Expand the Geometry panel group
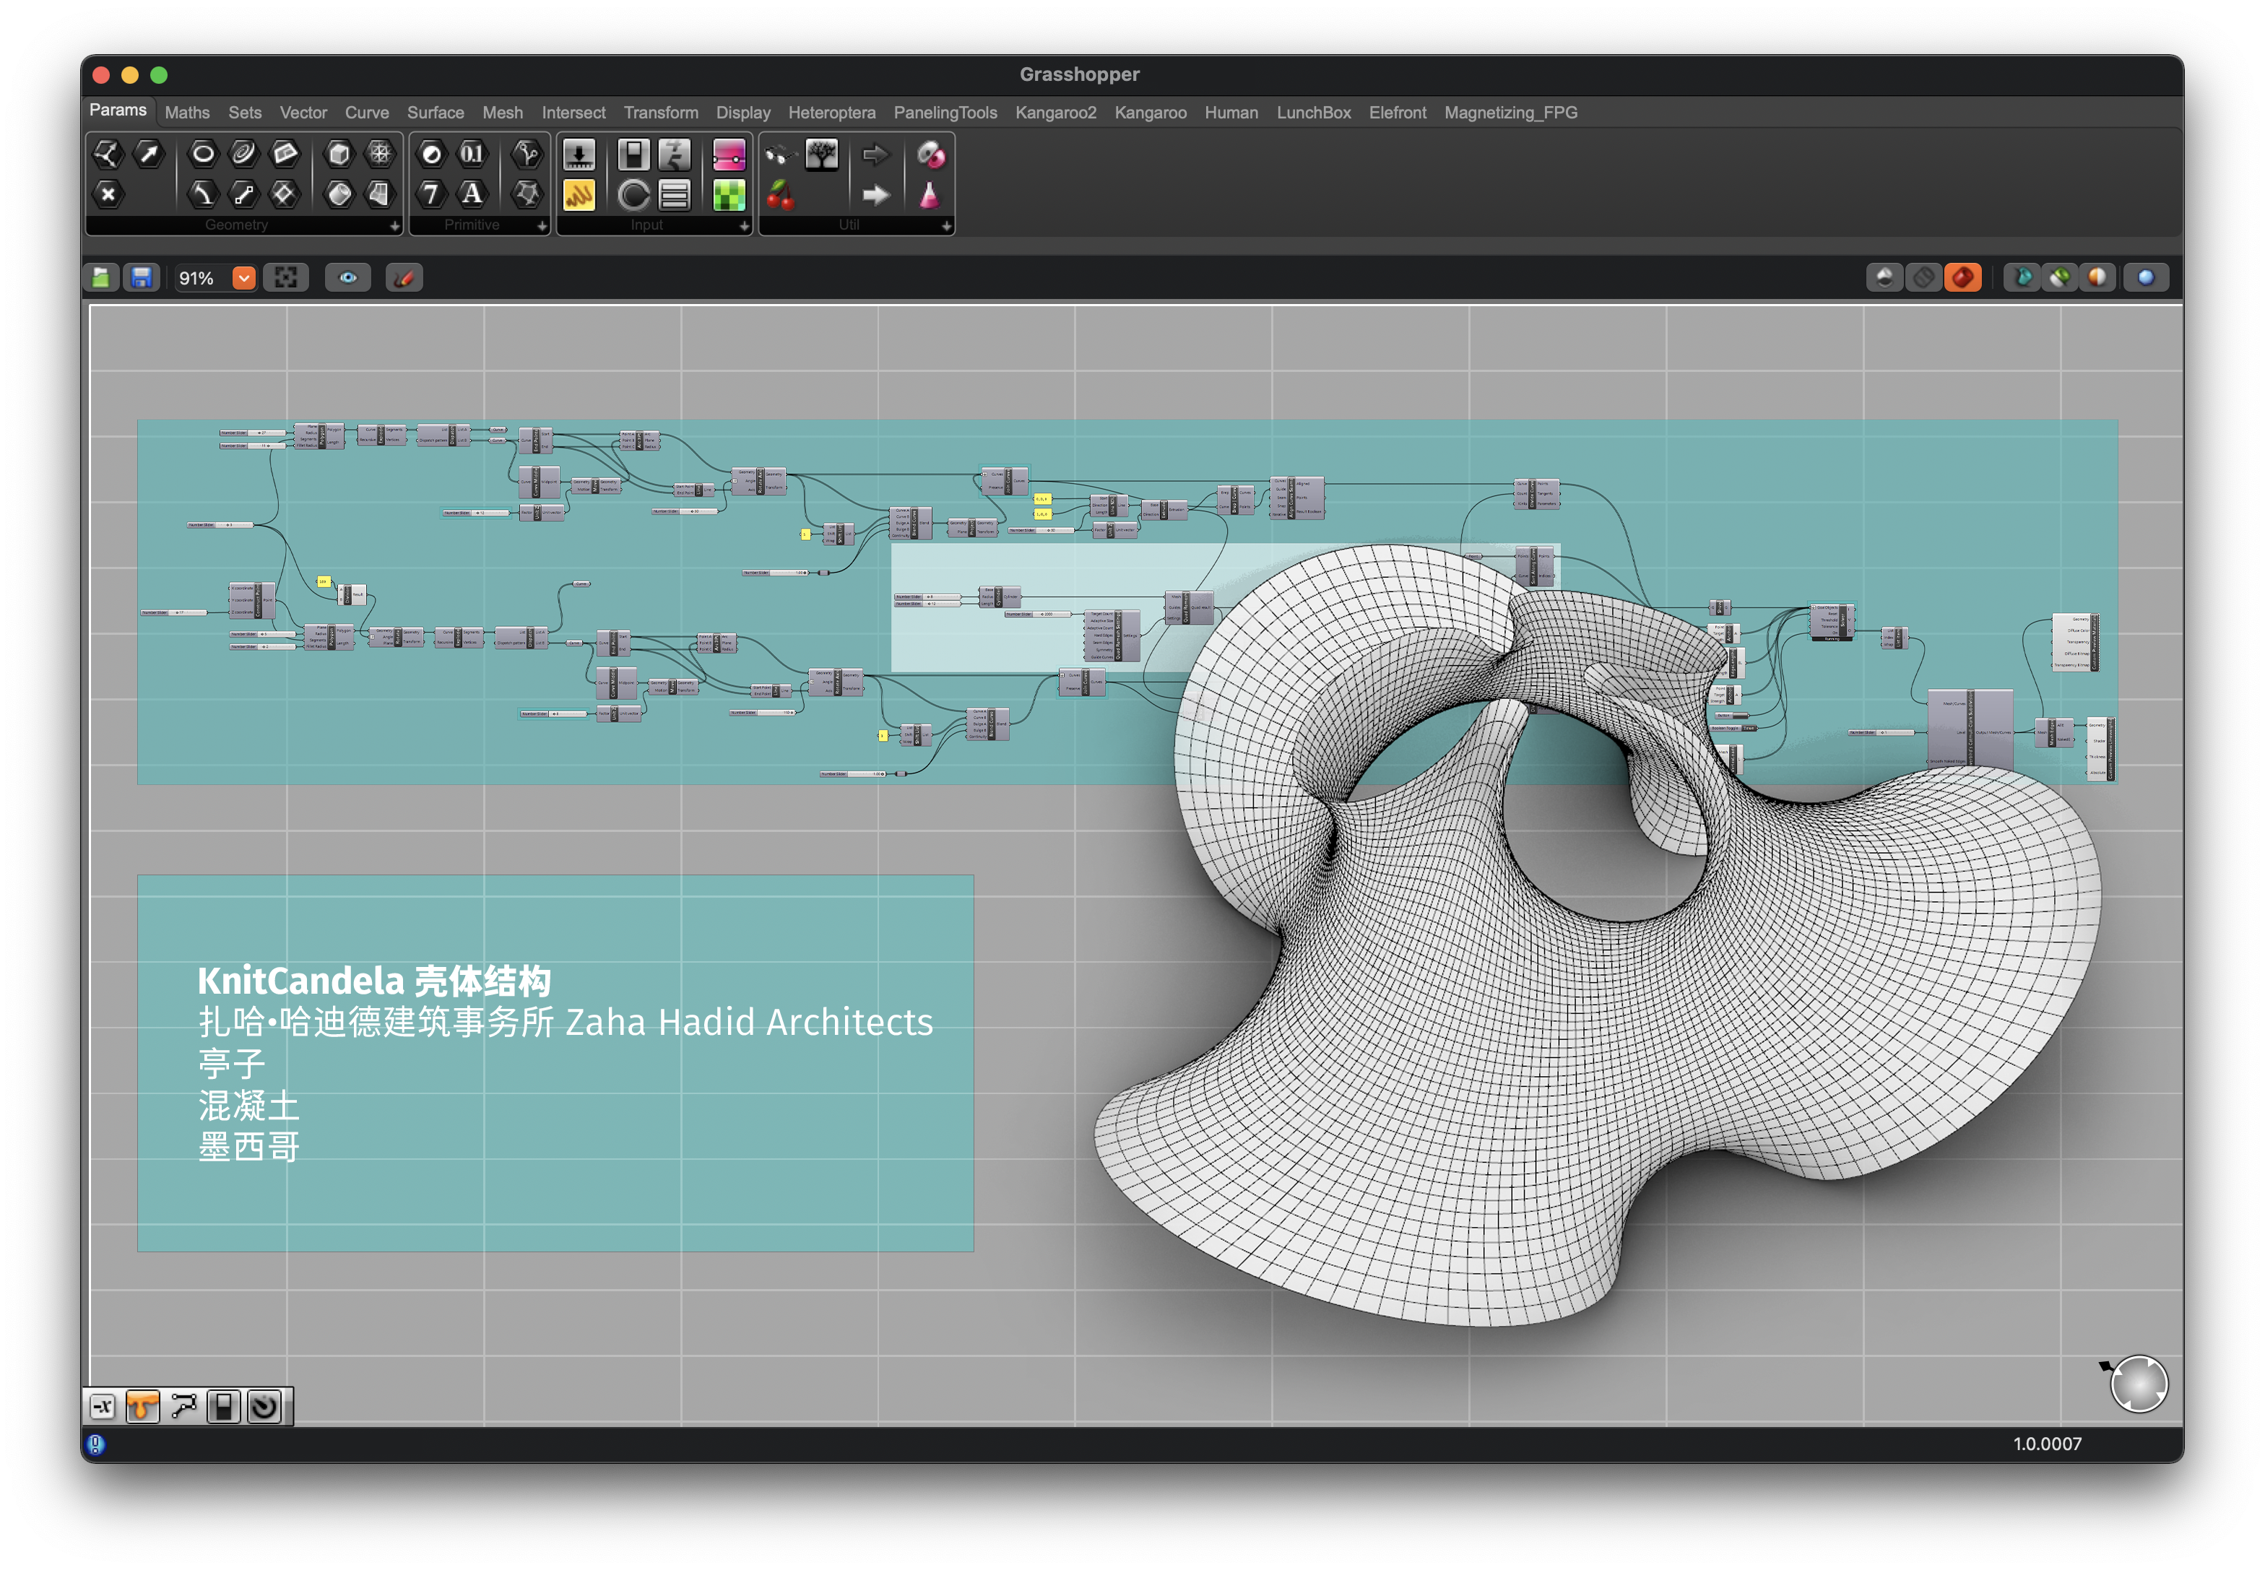Viewport: 2265px width, 1570px height. (x=394, y=226)
